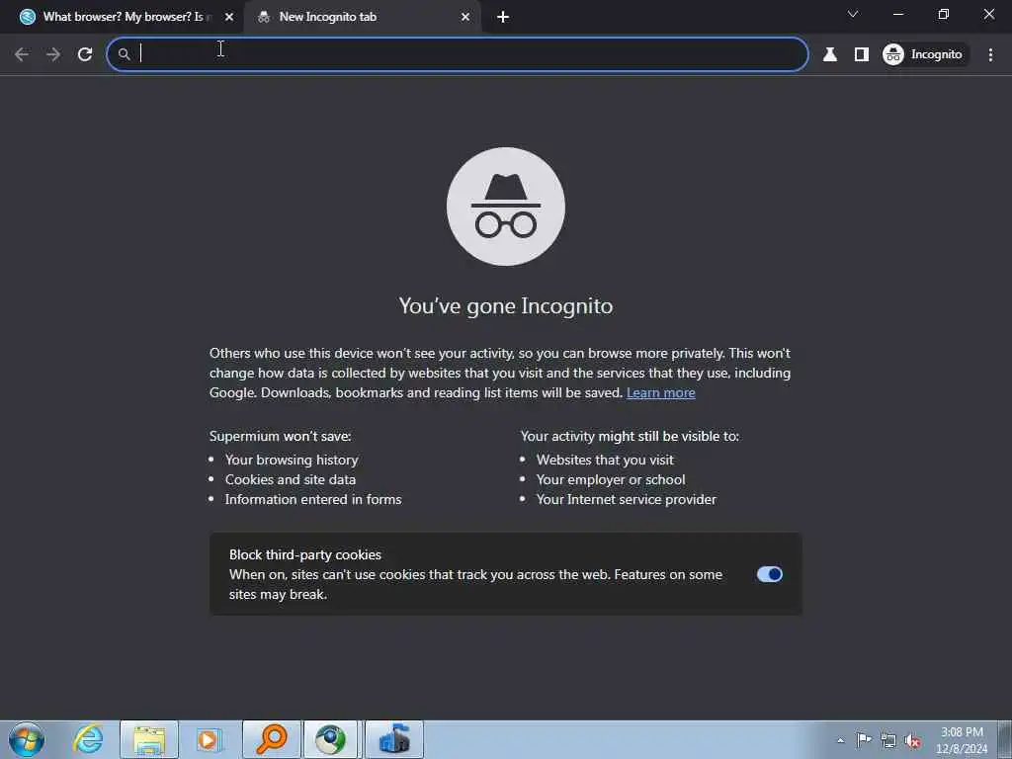Click "Your employer or school" list item

(611, 479)
